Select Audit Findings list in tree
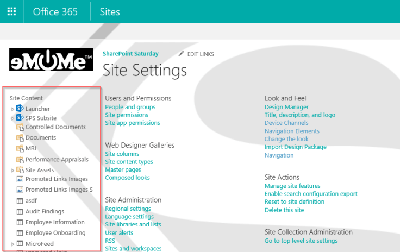Screen dimensions: 400x252 [x=45, y=211]
